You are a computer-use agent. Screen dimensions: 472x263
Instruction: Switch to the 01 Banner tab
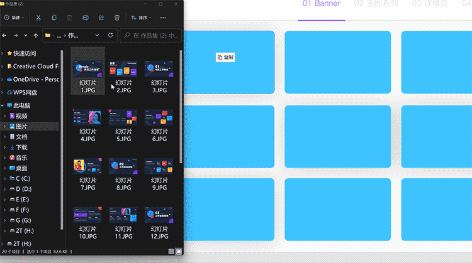click(321, 4)
